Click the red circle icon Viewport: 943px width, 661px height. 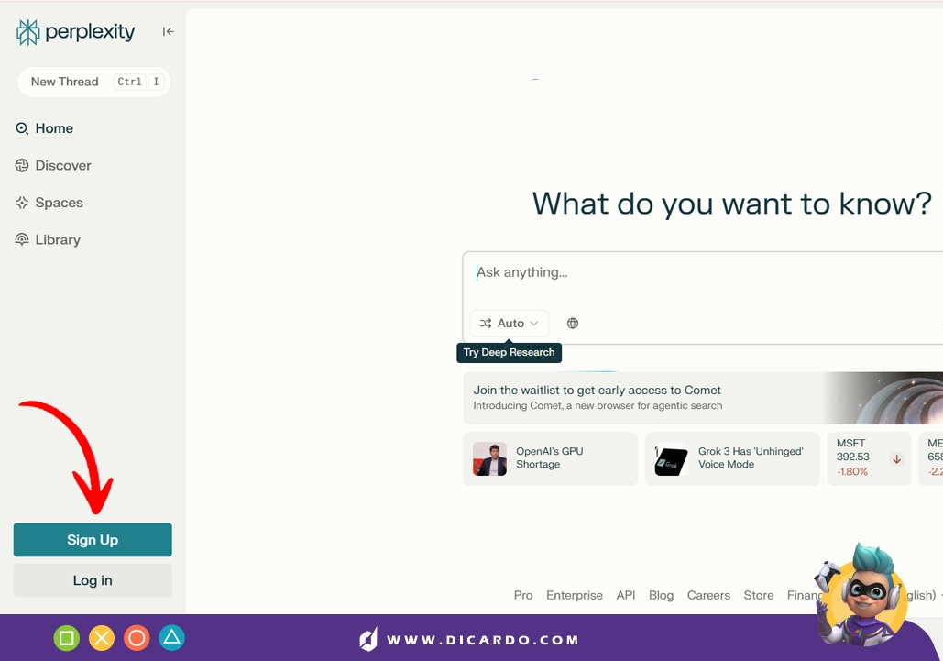137,638
